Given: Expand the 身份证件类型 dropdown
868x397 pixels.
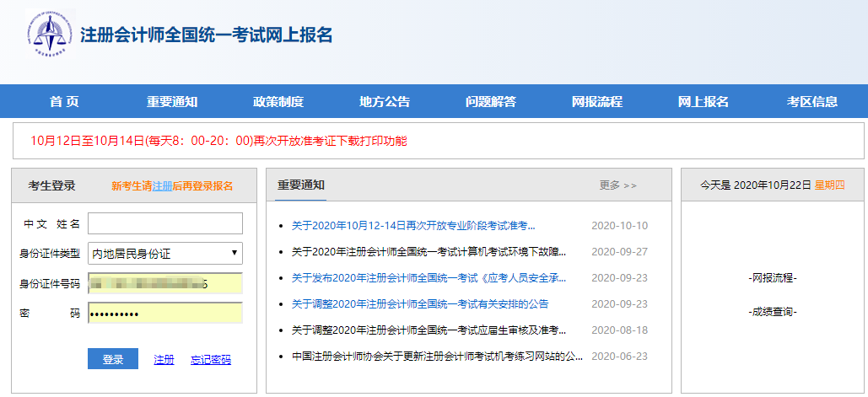Looking at the screenshot, I should pos(165,253).
